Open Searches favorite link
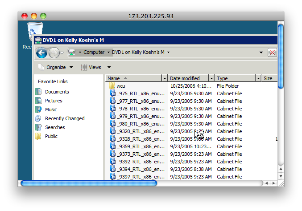 [55, 127]
